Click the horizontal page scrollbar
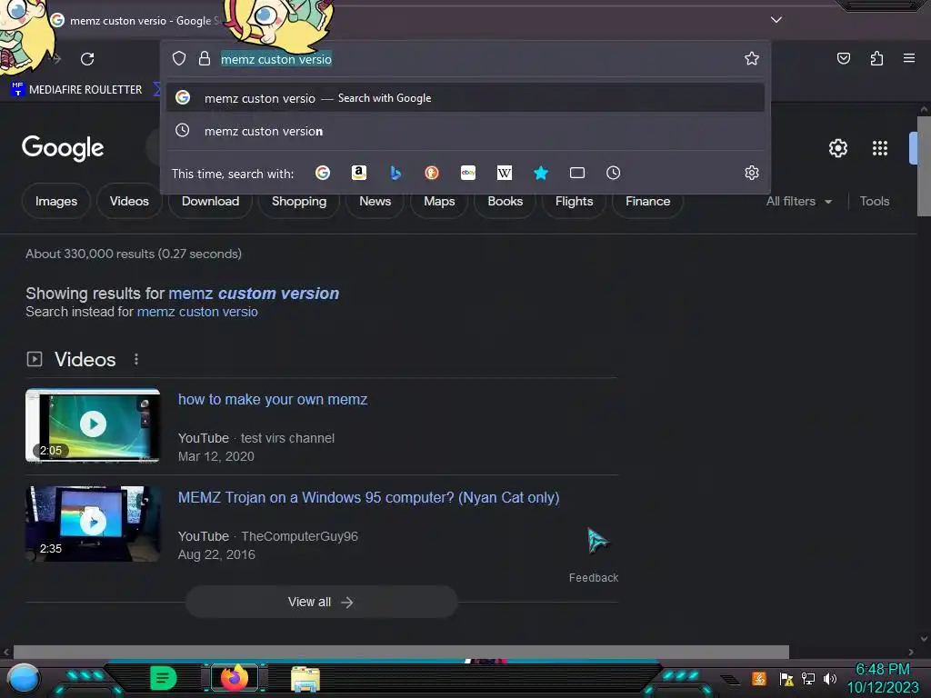 click(x=401, y=652)
